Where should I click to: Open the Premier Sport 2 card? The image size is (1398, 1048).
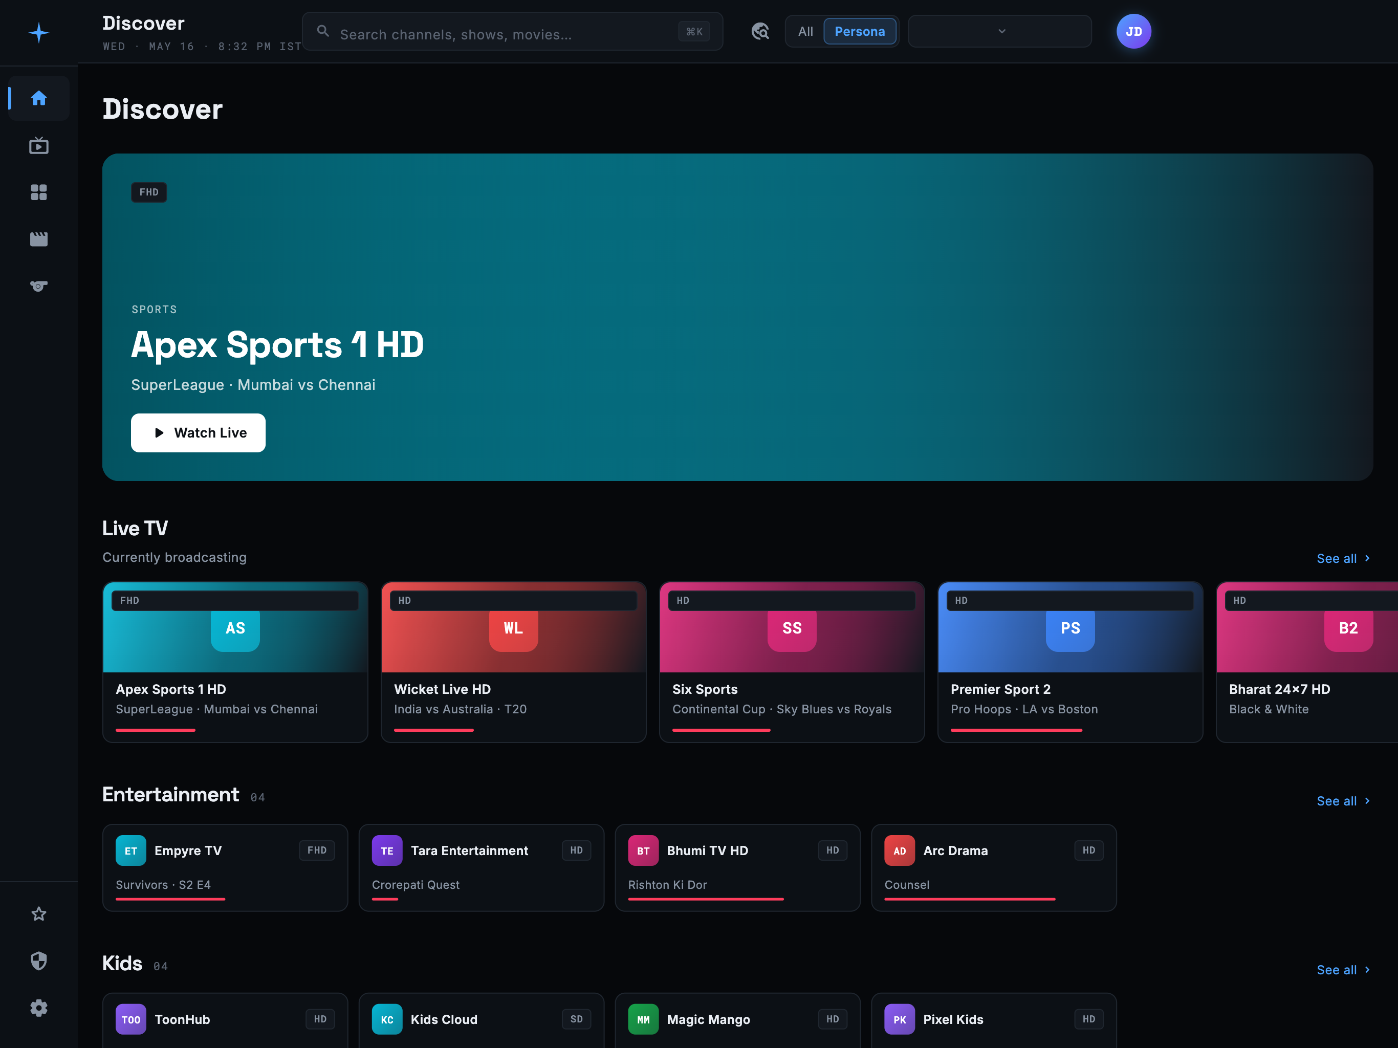click(1070, 662)
